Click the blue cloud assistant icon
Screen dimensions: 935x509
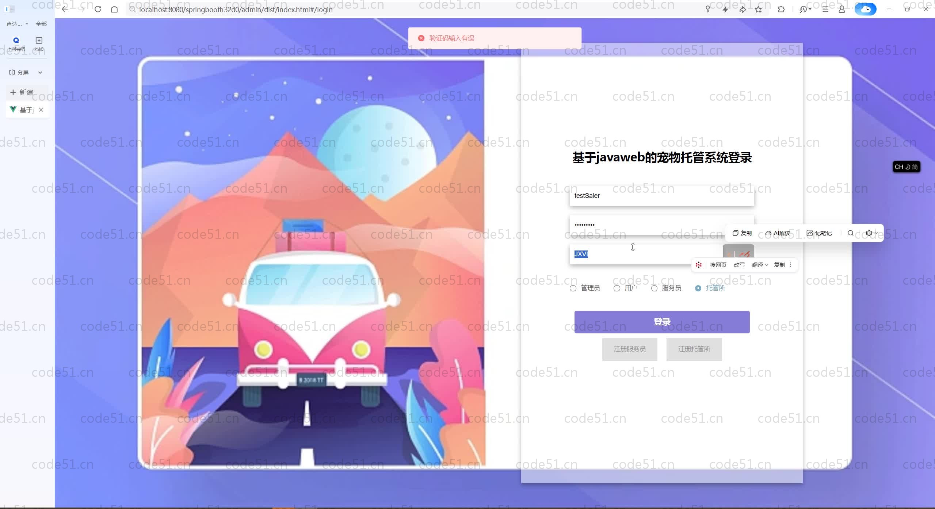tap(865, 9)
